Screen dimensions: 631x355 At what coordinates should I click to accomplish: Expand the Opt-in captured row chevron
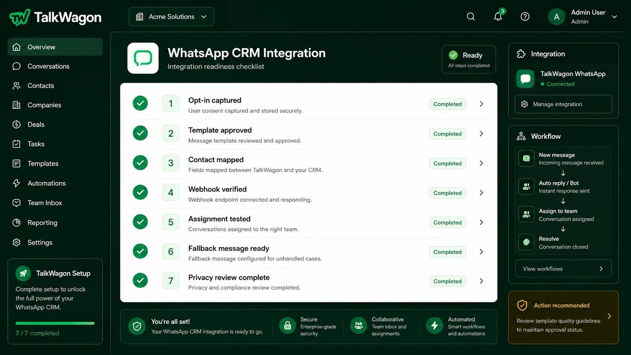(481, 104)
